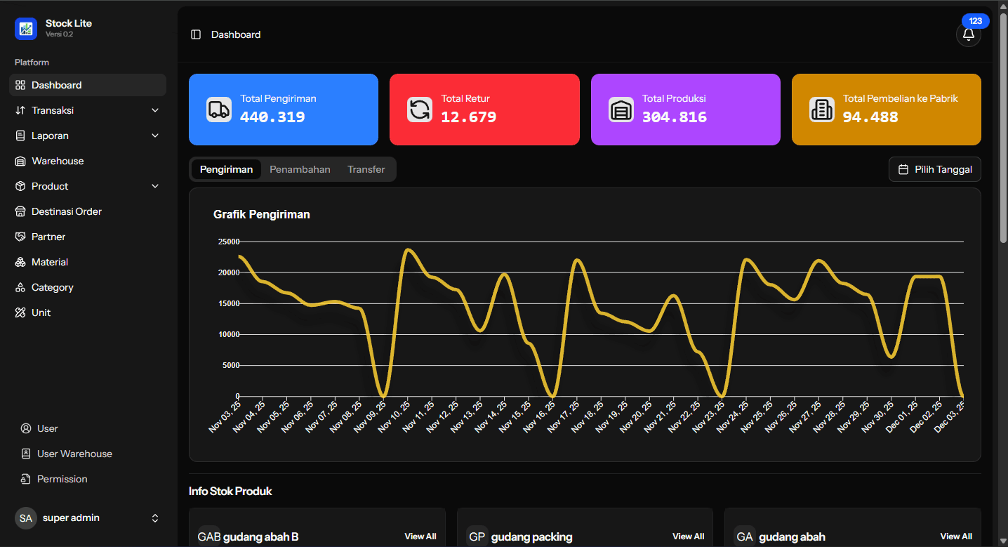Click View All for gudang packing
This screenshot has height=547, width=1008.
pos(688,536)
